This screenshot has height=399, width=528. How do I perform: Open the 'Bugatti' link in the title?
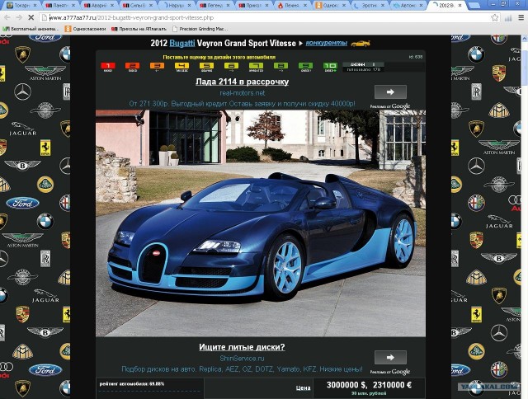click(182, 44)
